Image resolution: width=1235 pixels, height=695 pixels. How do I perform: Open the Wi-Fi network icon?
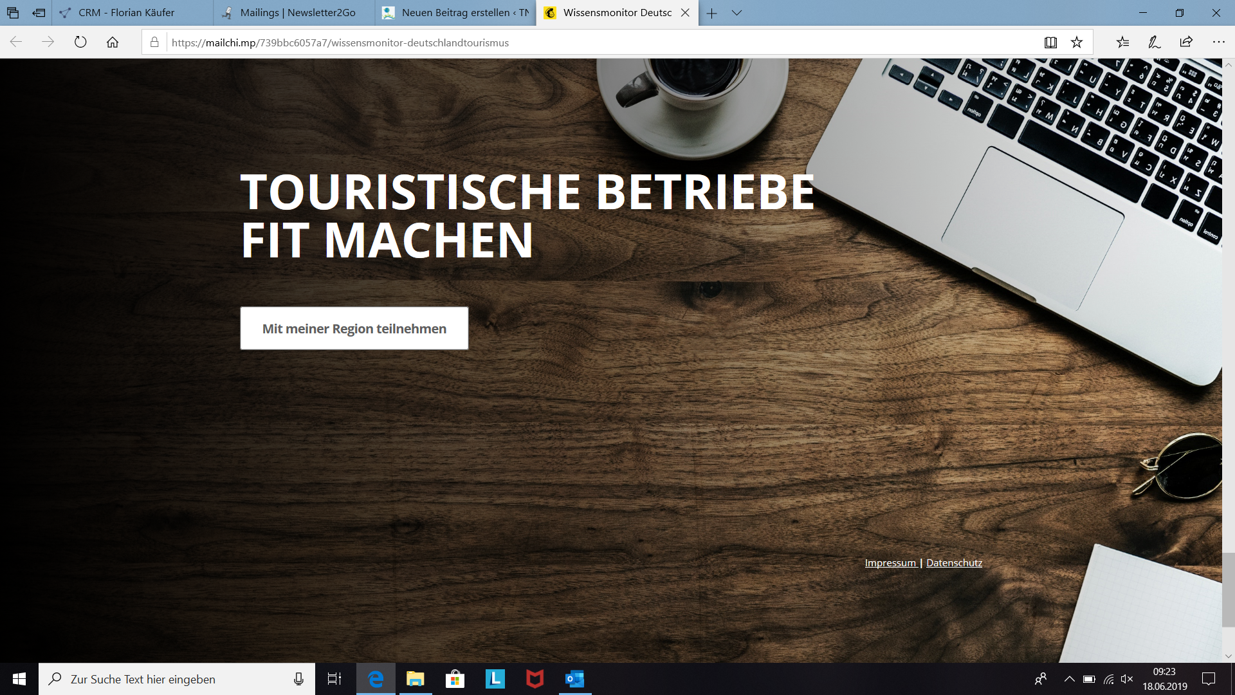[x=1108, y=679]
